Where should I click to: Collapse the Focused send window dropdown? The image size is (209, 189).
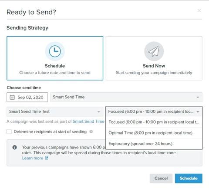[x=154, y=111]
